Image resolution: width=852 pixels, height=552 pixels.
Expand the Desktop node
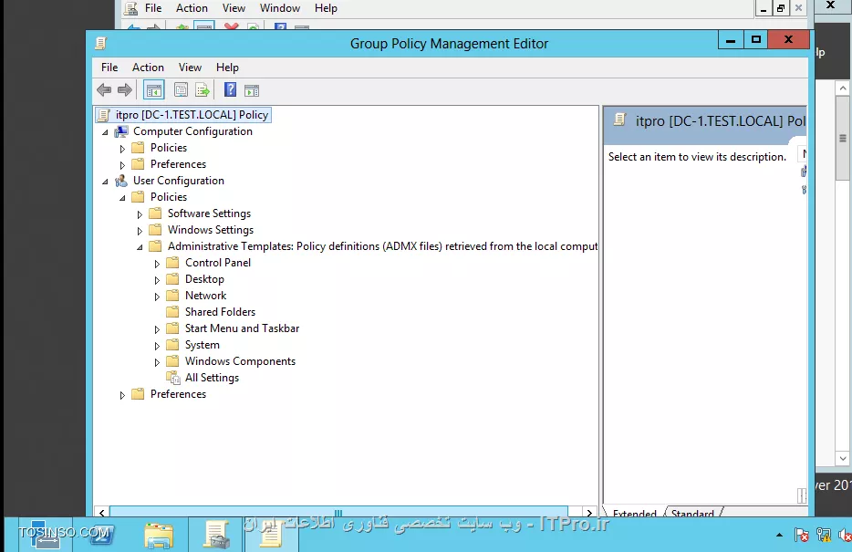(157, 280)
